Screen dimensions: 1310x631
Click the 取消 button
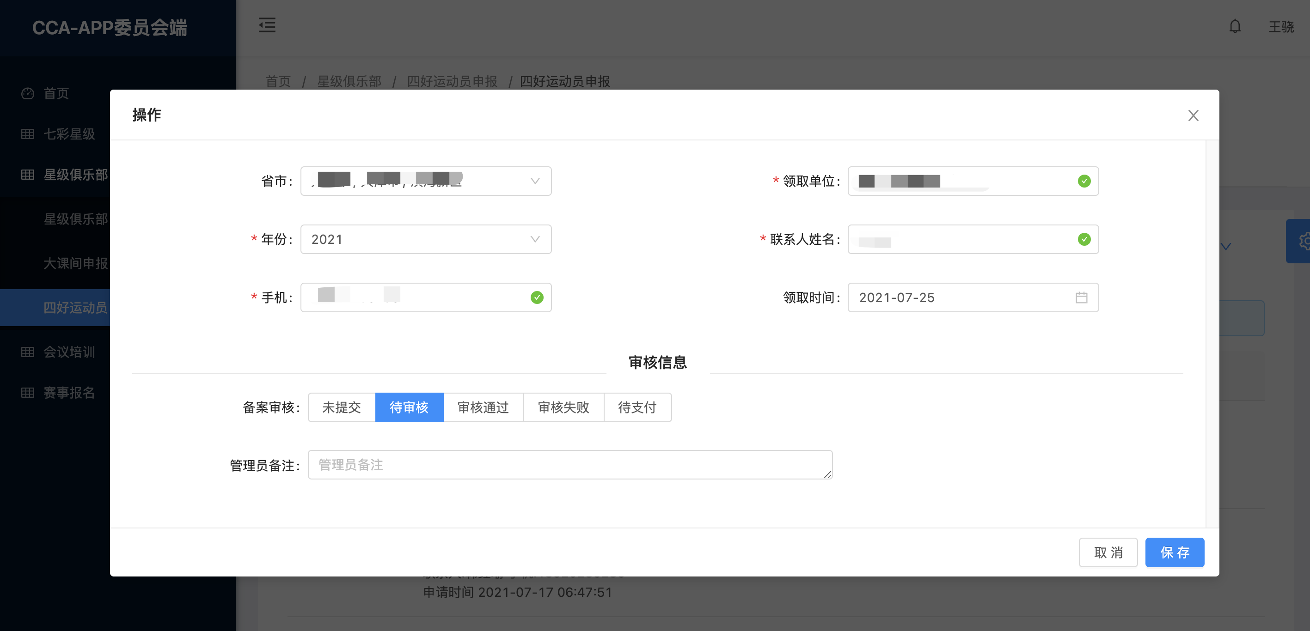(1108, 552)
